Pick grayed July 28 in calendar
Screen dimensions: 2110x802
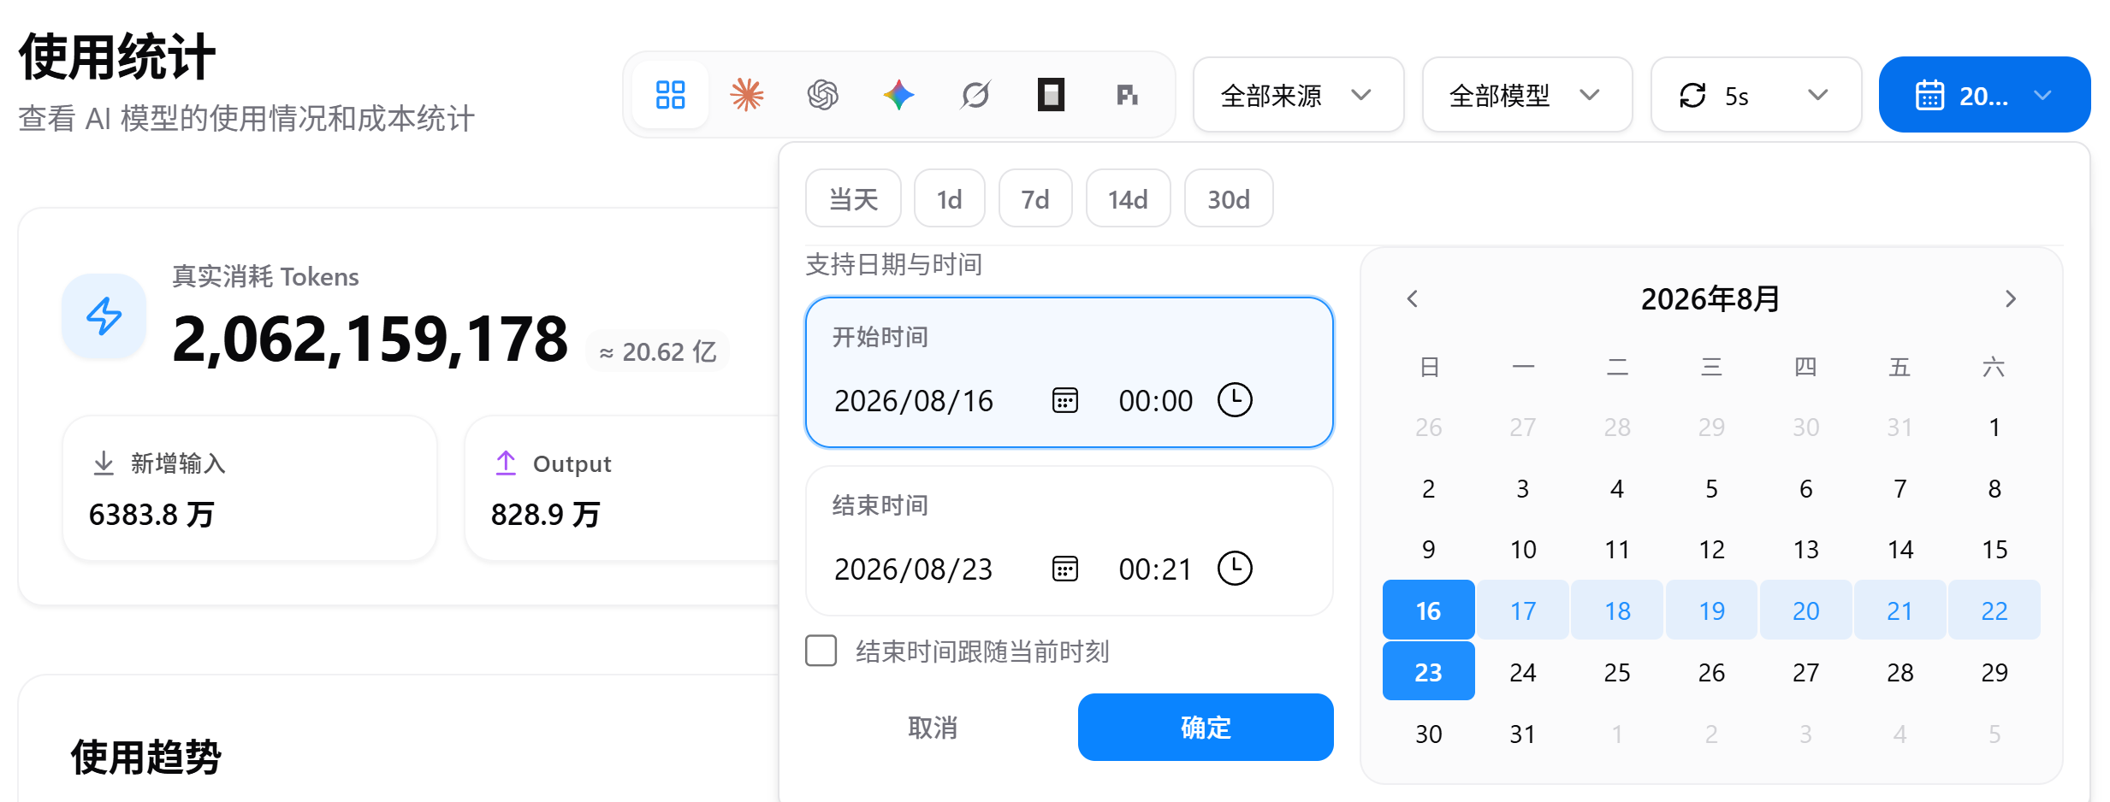point(1617,427)
